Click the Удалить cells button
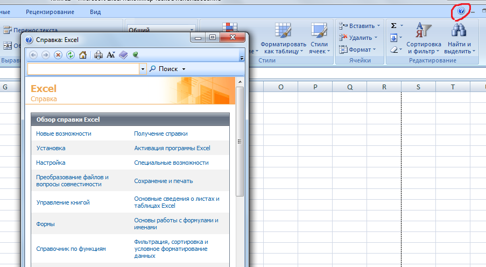The image size is (486, 267). coord(355,38)
